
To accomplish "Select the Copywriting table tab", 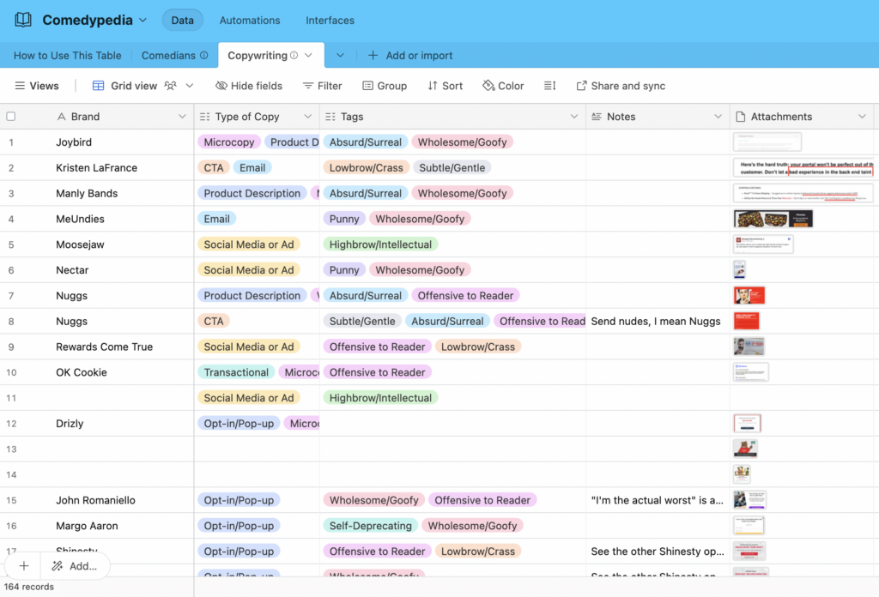I will 258,56.
